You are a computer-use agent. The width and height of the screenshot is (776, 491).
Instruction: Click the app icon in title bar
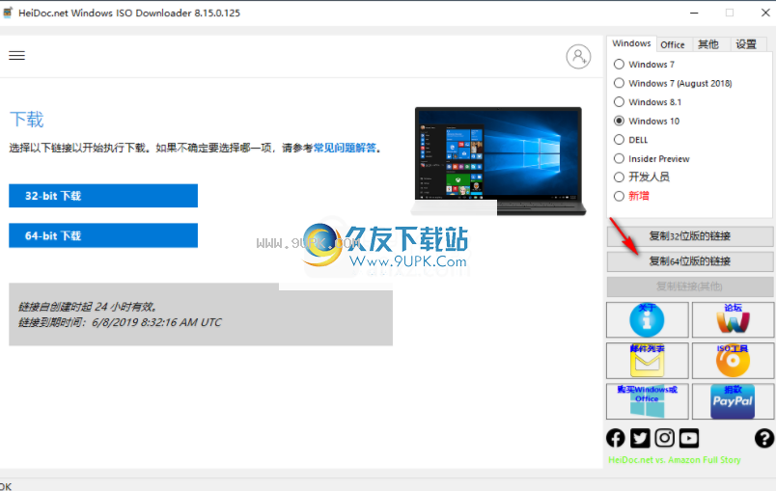pos(8,13)
